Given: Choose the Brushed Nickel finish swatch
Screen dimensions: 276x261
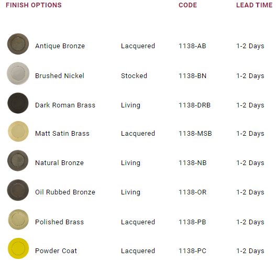Looking at the screenshot, I should [18, 73].
